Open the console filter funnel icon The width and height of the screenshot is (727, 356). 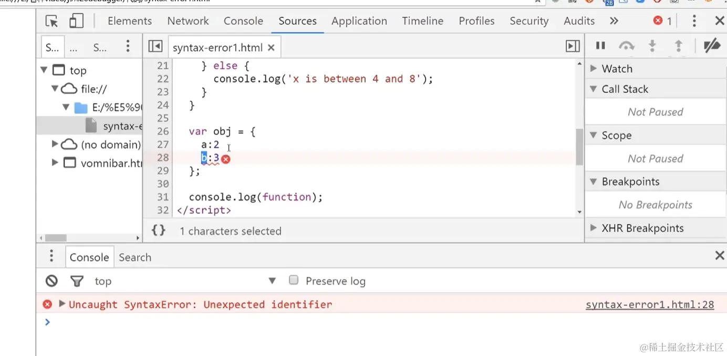[x=77, y=282]
